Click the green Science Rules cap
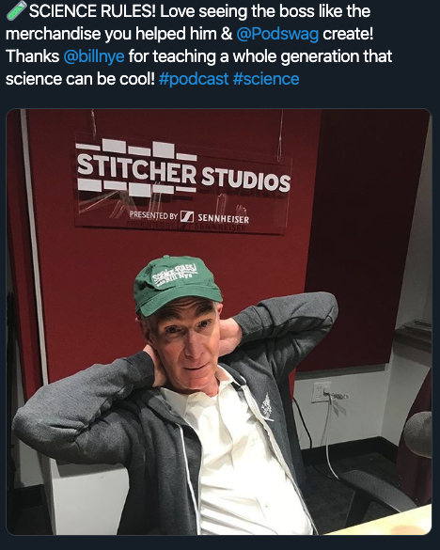Image resolution: width=440 pixels, height=550 pixels. pyautogui.click(x=178, y=283)
